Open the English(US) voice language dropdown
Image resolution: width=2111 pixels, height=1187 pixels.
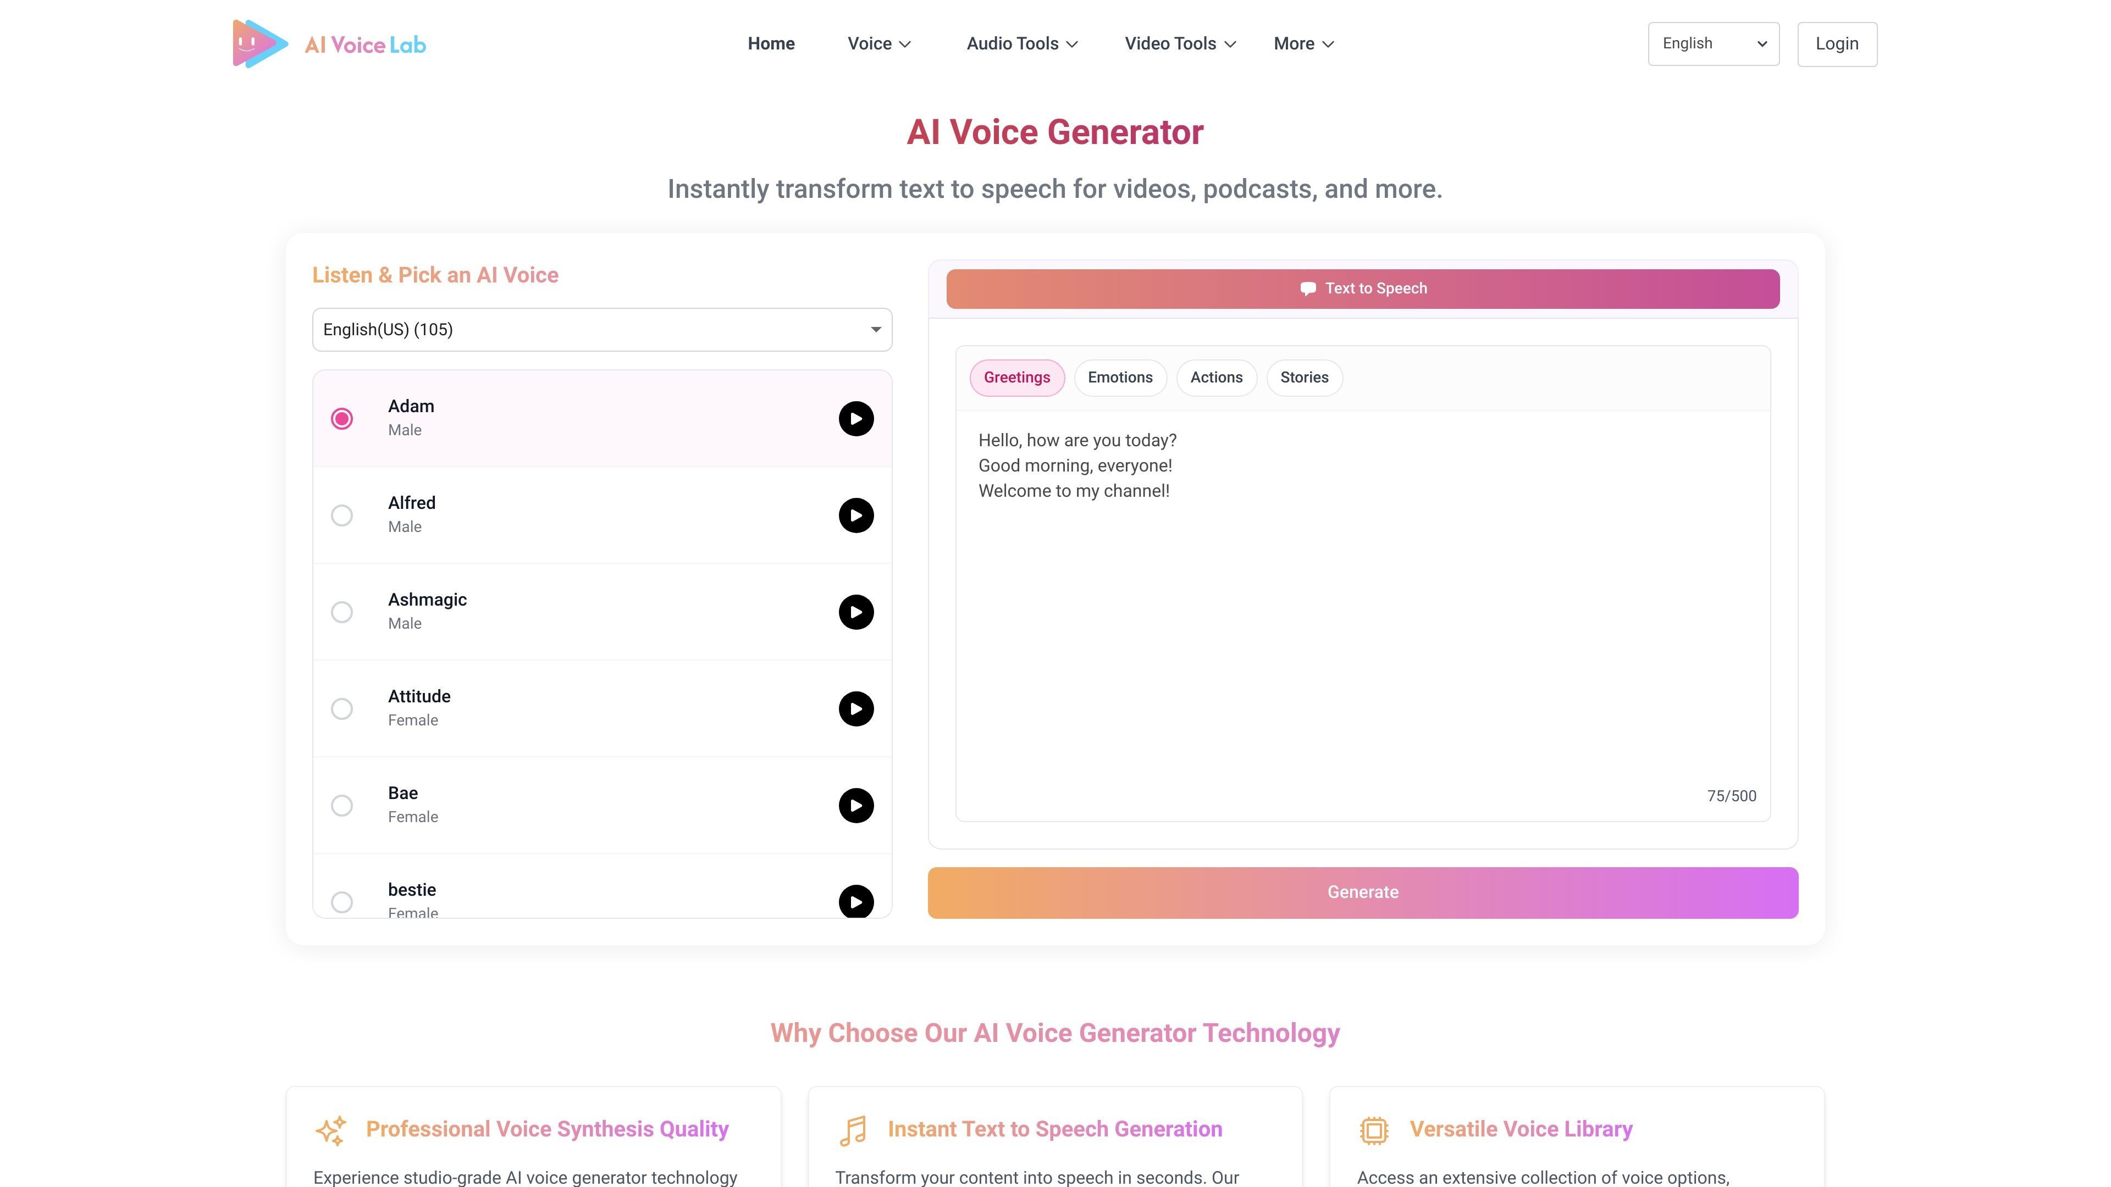pos(603,329)
